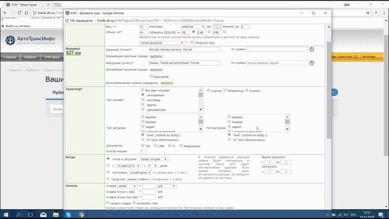Screen dimensions: 389x219
Task: Open the 'только догрузом' dropdown
Action: pos(162,43)
